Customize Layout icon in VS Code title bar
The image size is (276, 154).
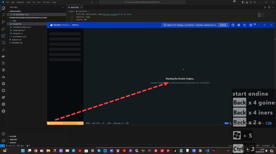click(254, 2)
